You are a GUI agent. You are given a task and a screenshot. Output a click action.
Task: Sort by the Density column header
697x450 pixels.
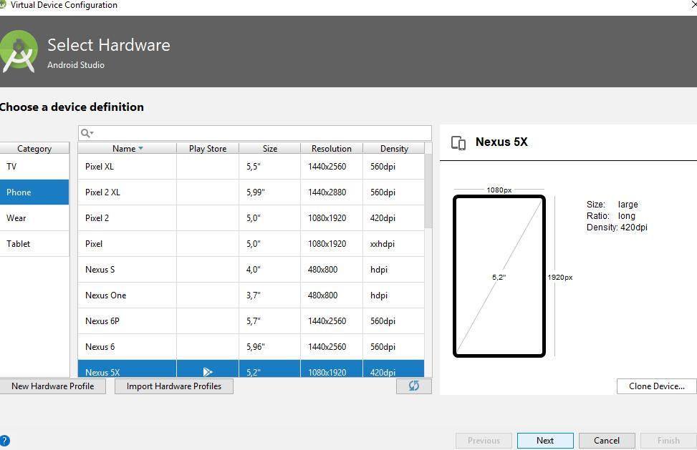click(394, 148)
